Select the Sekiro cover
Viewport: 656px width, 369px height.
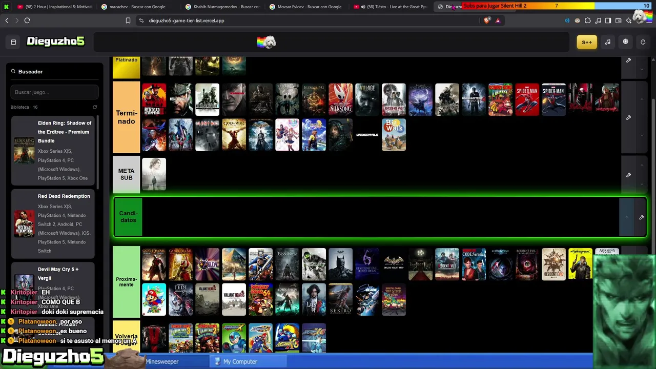tap(340, 299)
